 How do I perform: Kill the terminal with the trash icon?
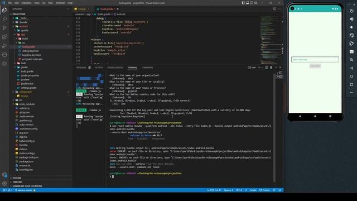pyautogui.click(x=271, y=68)
